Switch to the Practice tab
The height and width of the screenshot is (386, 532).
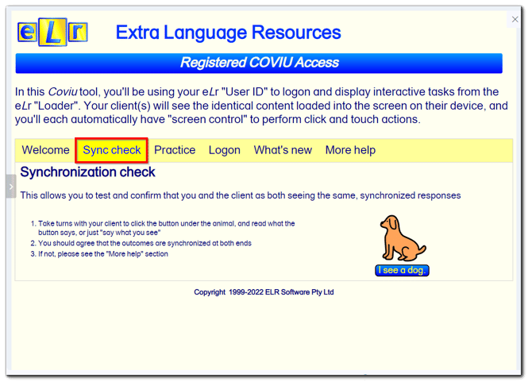coord(175,150)
